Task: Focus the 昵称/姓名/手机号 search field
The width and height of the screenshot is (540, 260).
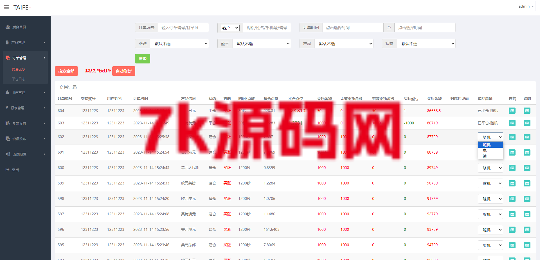Action: tap(267, 28)
